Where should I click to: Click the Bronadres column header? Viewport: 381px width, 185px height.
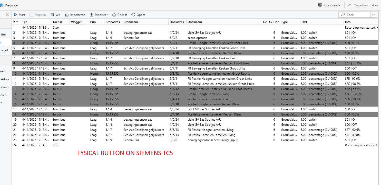click(113, 22)
